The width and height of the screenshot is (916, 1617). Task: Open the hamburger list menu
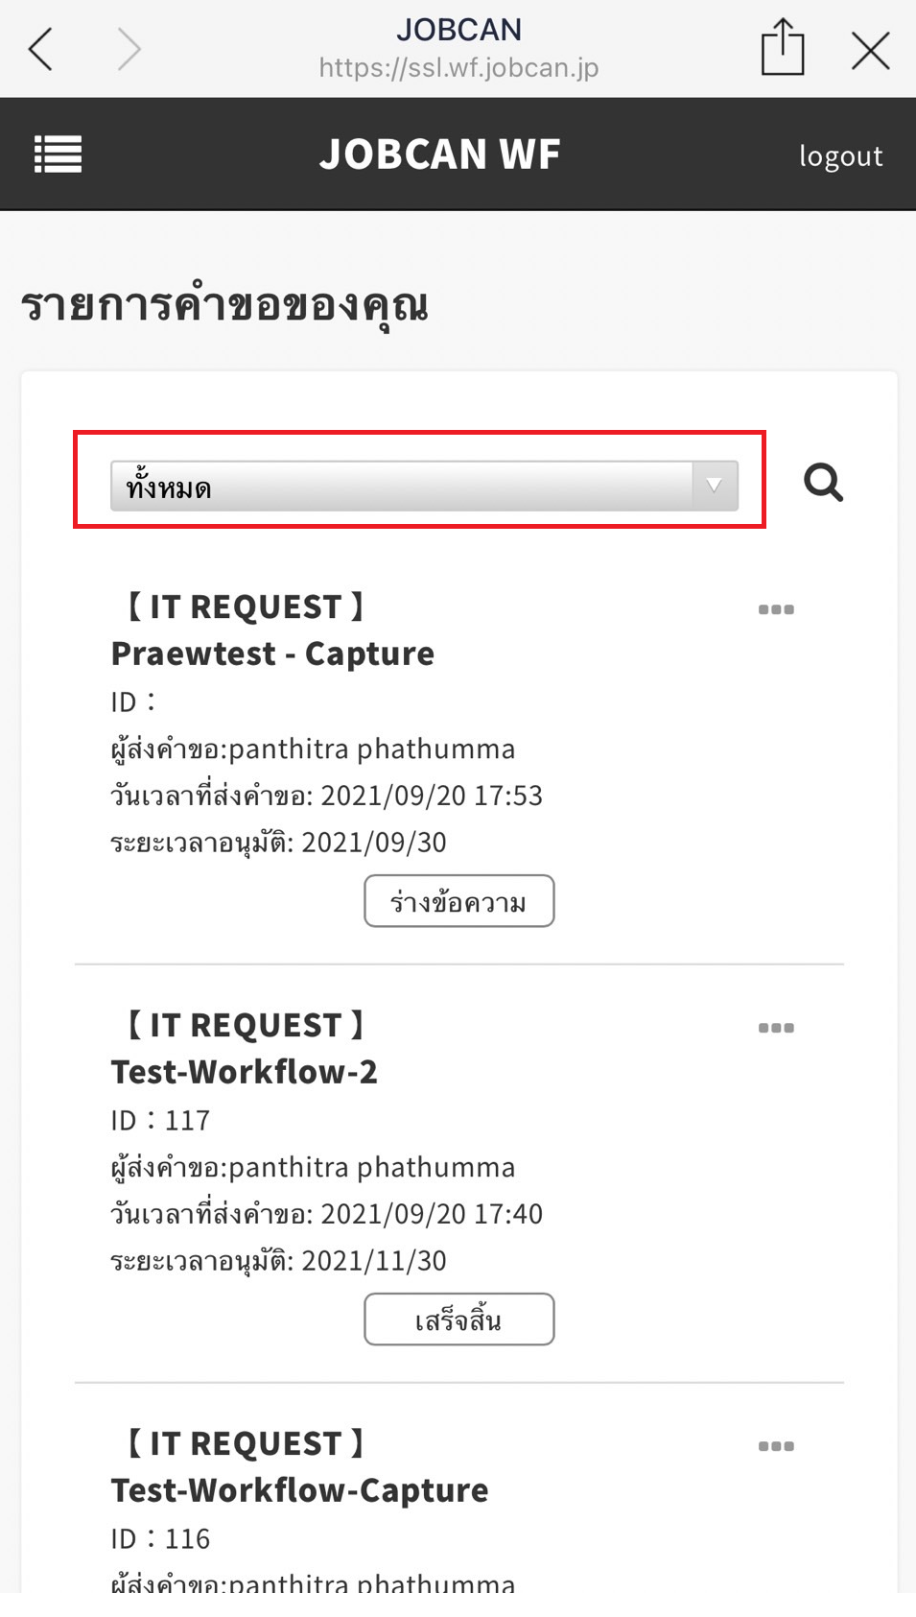(x=58, y=154)
